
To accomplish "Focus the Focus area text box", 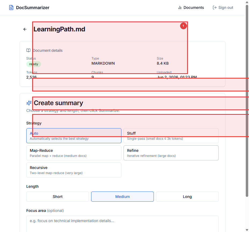I will 122,224.
